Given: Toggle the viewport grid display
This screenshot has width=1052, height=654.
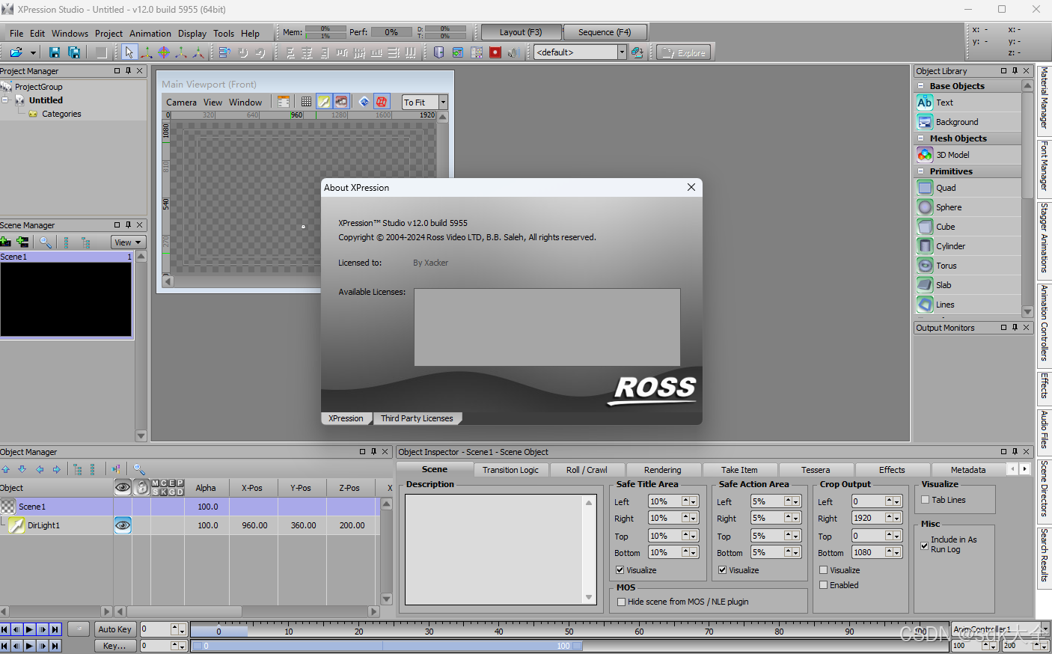Looking at the screenshot, I should coord(306,101).
